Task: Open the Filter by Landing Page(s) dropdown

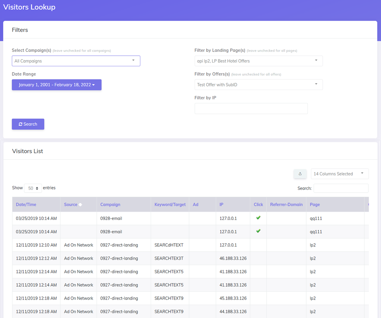Action: (258, 61)
